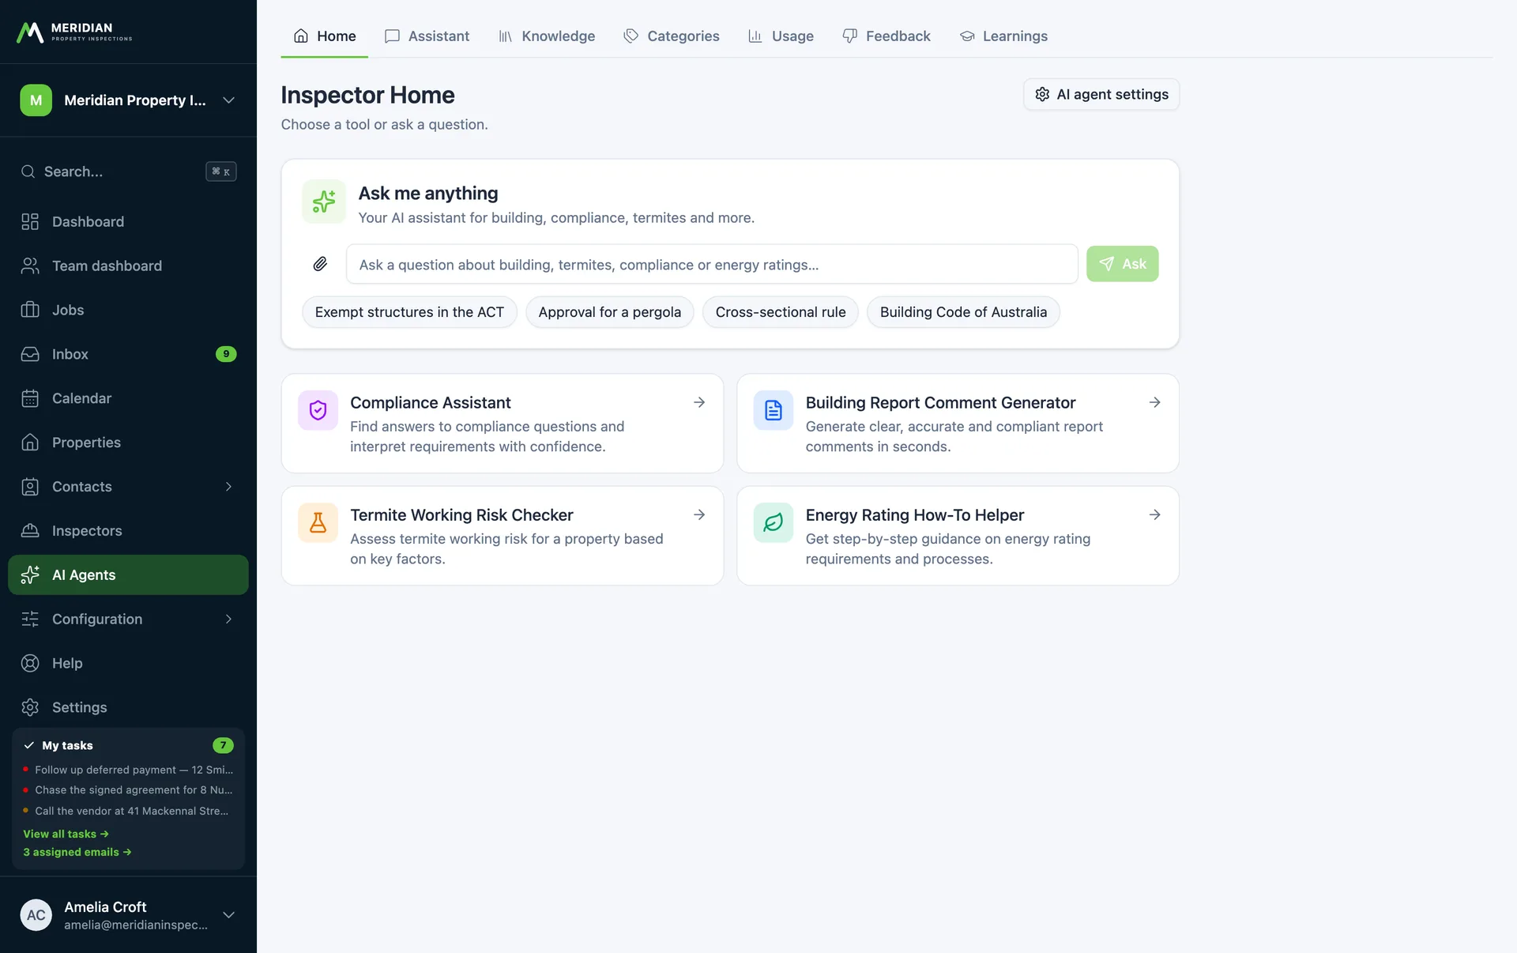This screenshot has width=1517, height=953.
Task: Click the Termite Risk Checker flask icon
Action: click(x=318, y=522)
